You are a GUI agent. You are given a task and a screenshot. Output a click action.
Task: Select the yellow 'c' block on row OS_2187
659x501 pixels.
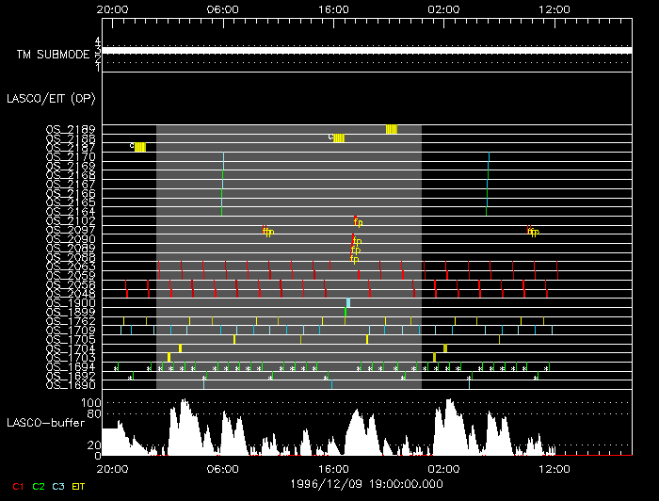(x=140, y=147)
